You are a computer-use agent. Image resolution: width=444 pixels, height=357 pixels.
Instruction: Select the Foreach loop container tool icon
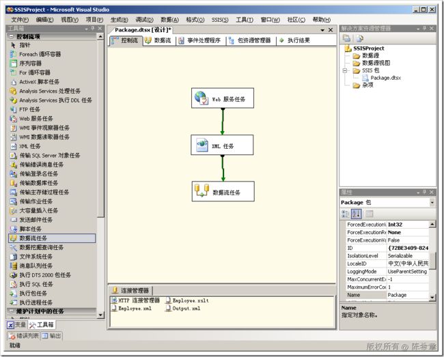(13, 54)
